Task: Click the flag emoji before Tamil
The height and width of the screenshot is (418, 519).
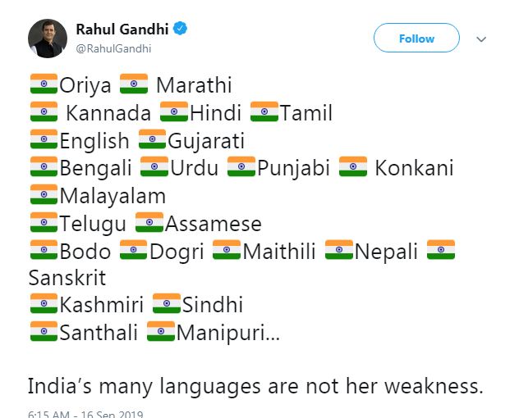Action: tap(264, 112)
